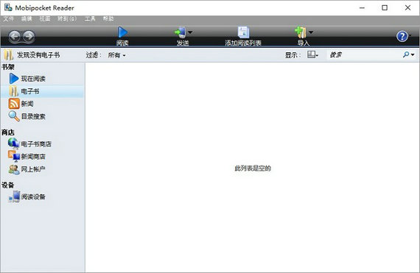Maximize the Mobipocket Reader window
The height and width of the screenshot is (273, 420).
point(385,8)
